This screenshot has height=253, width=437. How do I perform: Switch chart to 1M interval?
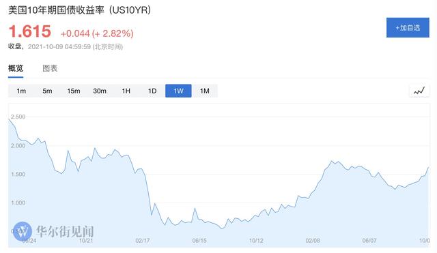click(205, 91)
